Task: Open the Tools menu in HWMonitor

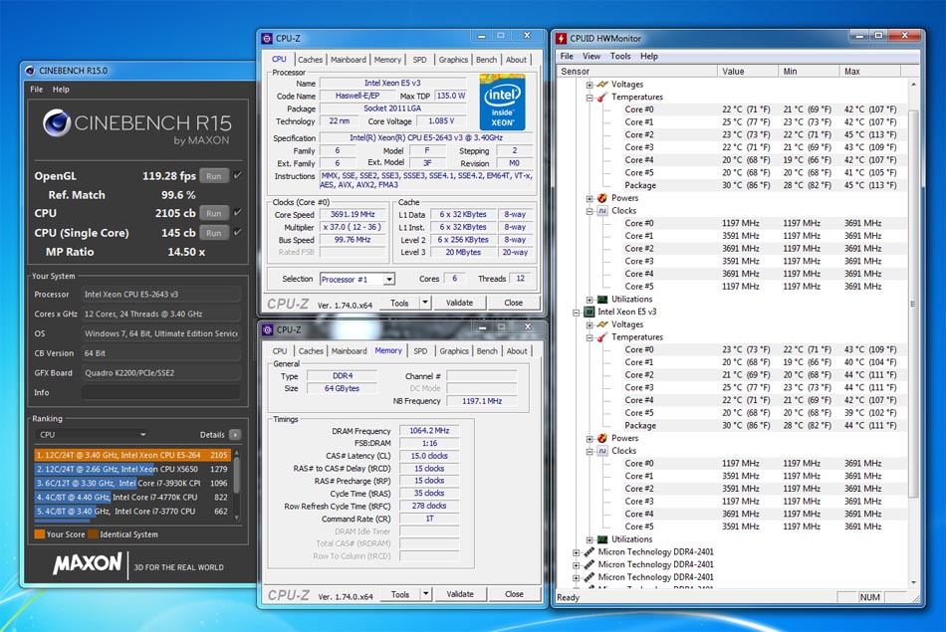Action: point(620,56)
